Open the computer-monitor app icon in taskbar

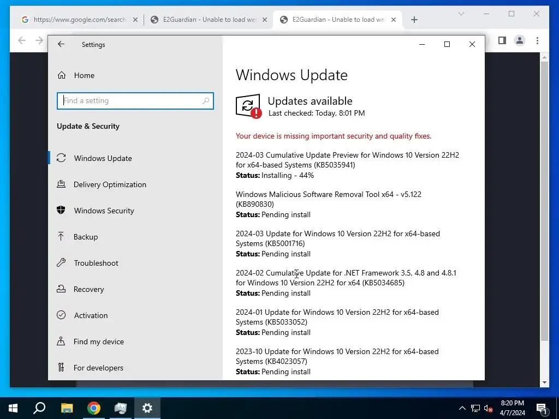tap(121, 408)
